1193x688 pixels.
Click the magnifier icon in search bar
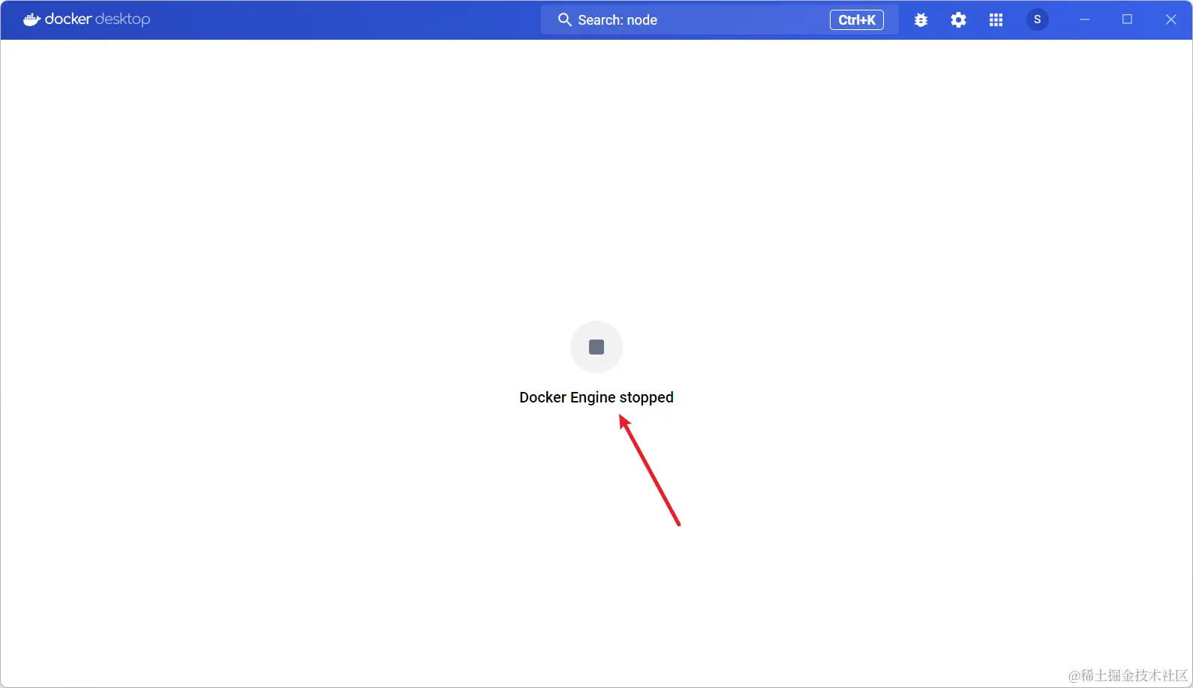[x=565, y=20]
